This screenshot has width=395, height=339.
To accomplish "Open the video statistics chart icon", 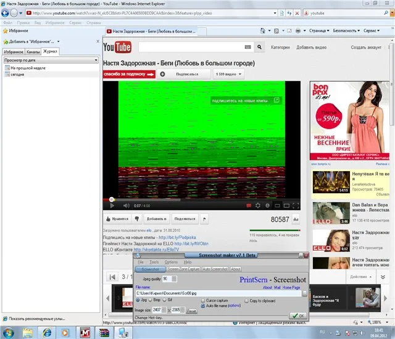I will (296, 219).
